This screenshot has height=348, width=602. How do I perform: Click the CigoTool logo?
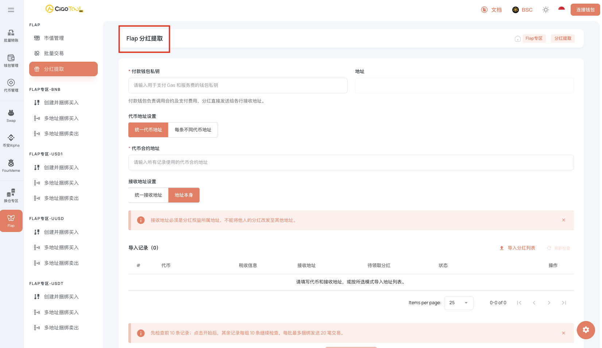64,9
